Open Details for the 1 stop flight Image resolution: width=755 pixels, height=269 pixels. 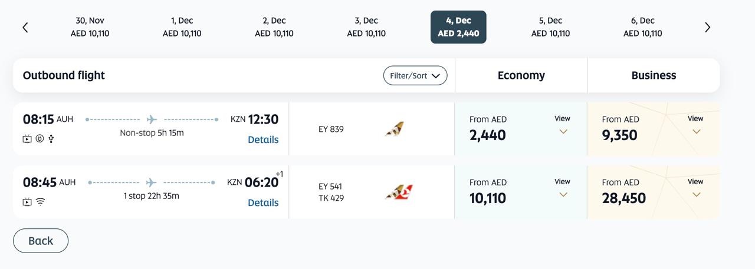263,202
